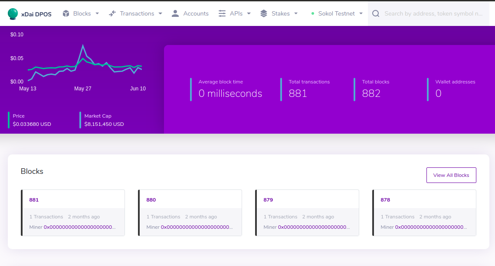This screenshot has height=266, width=495.
Task: Click the $0.033680 USD price value
Action: [32, 124]
